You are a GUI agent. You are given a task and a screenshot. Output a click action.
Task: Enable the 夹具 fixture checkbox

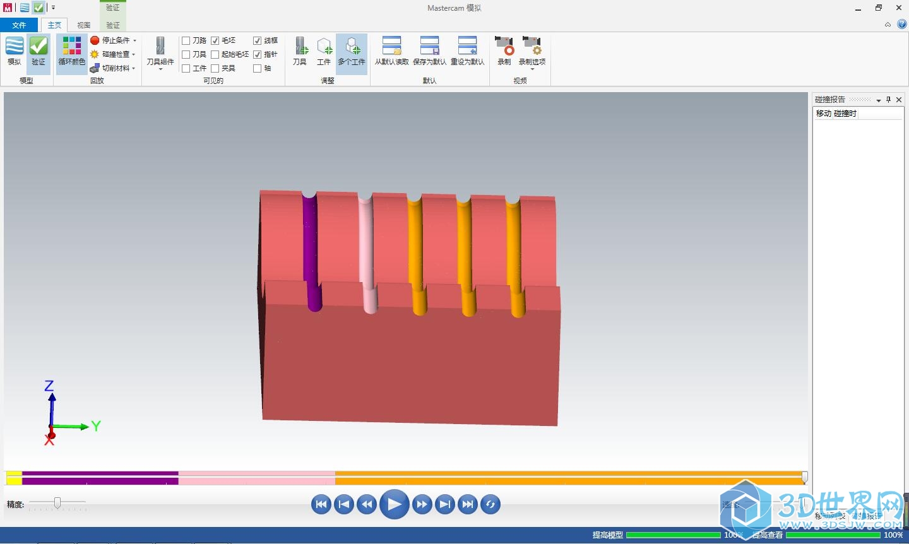coord(215,68)
